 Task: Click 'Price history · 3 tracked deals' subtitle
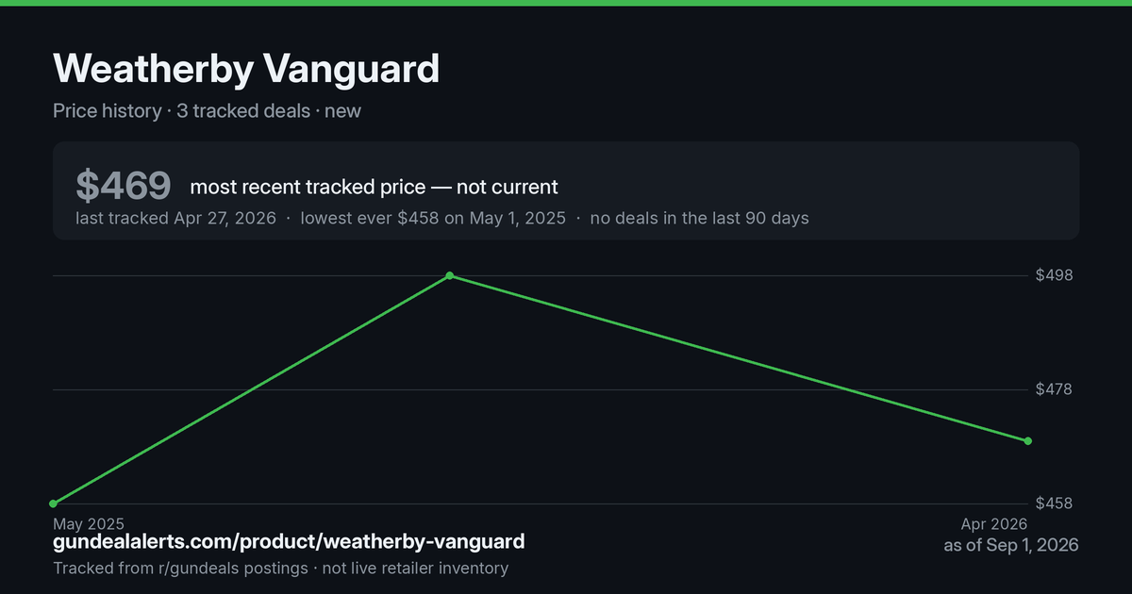[181, 111]
